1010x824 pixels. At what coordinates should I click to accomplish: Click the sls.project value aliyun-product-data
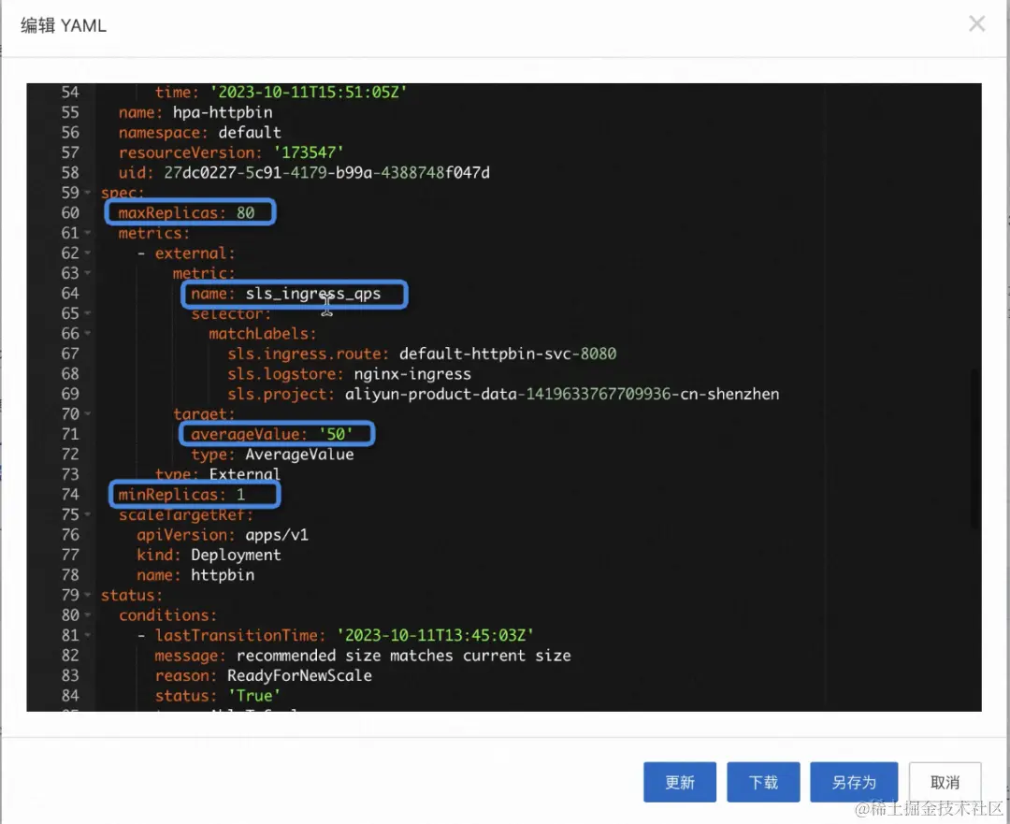562,394
